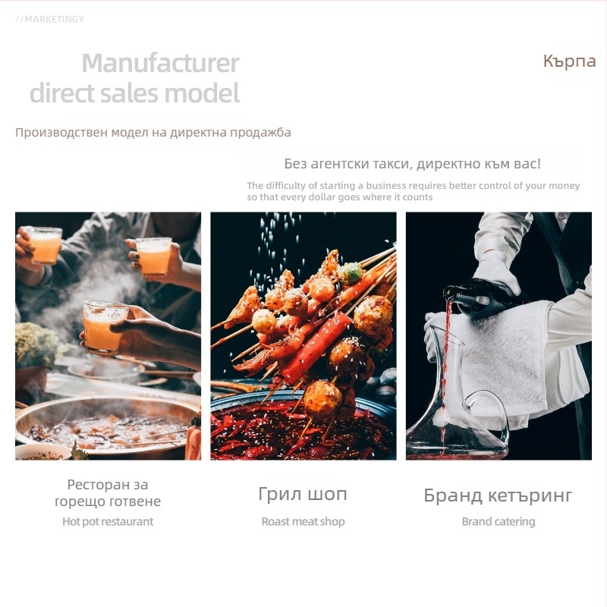Select the Грил шоп caption

tap(303, 495)
